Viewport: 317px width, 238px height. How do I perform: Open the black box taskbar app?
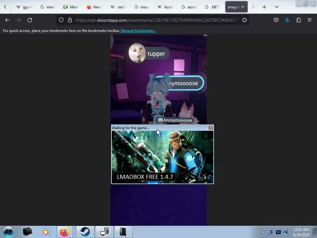point(27,232)
